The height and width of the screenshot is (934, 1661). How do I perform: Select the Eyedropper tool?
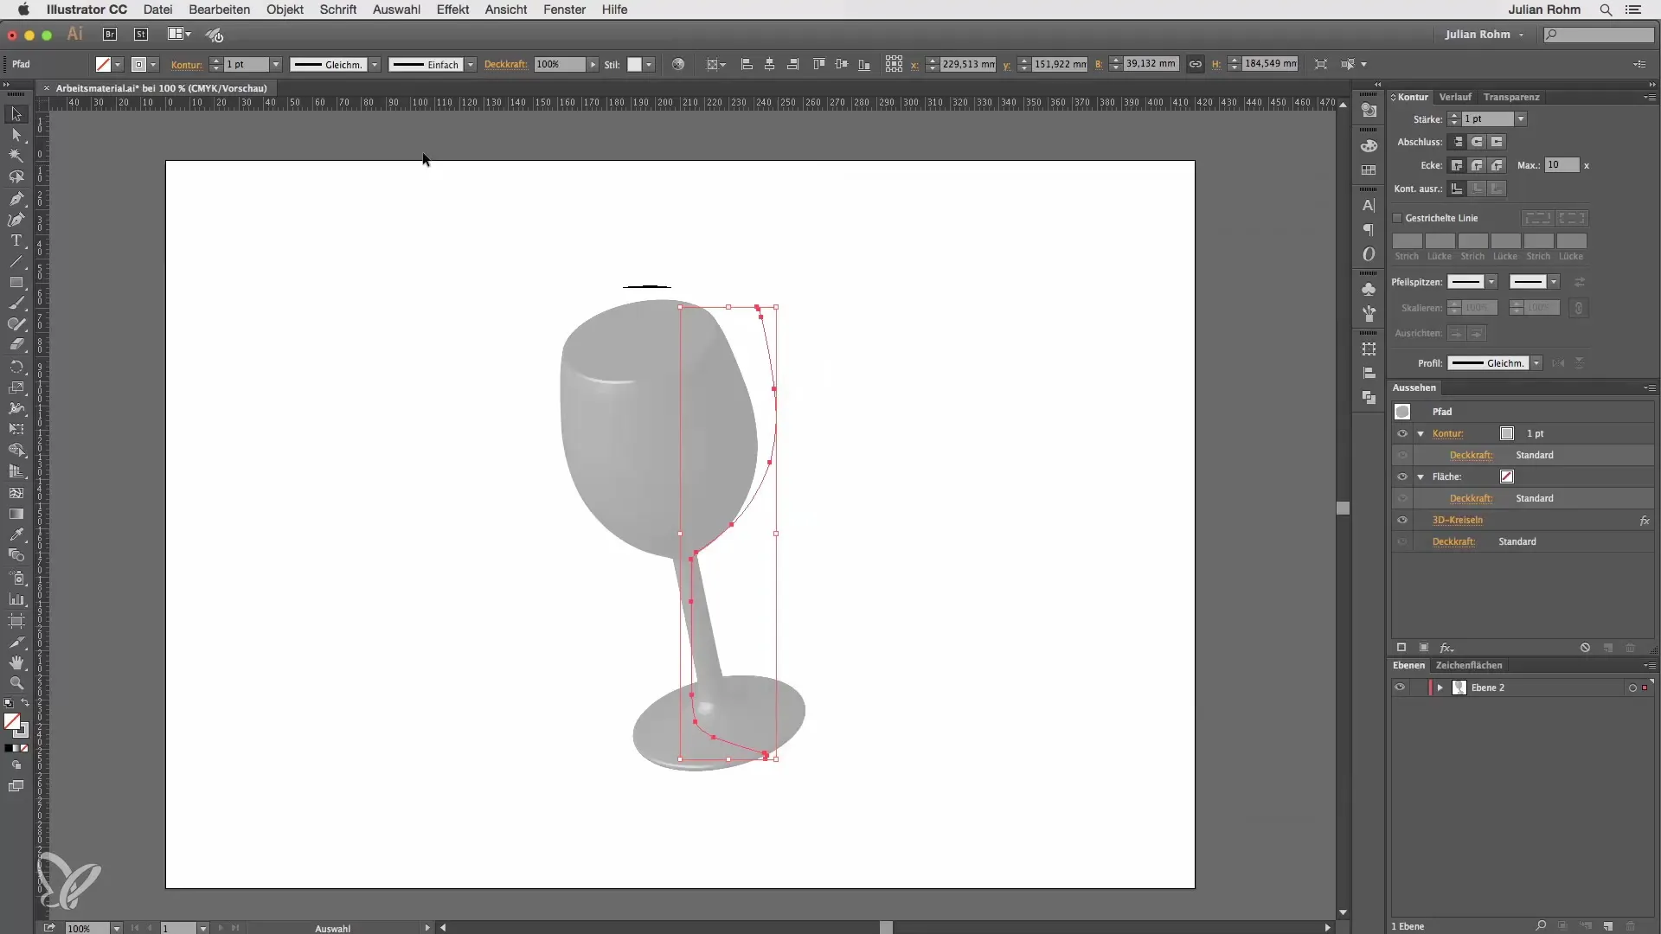[x=16, y=534]
